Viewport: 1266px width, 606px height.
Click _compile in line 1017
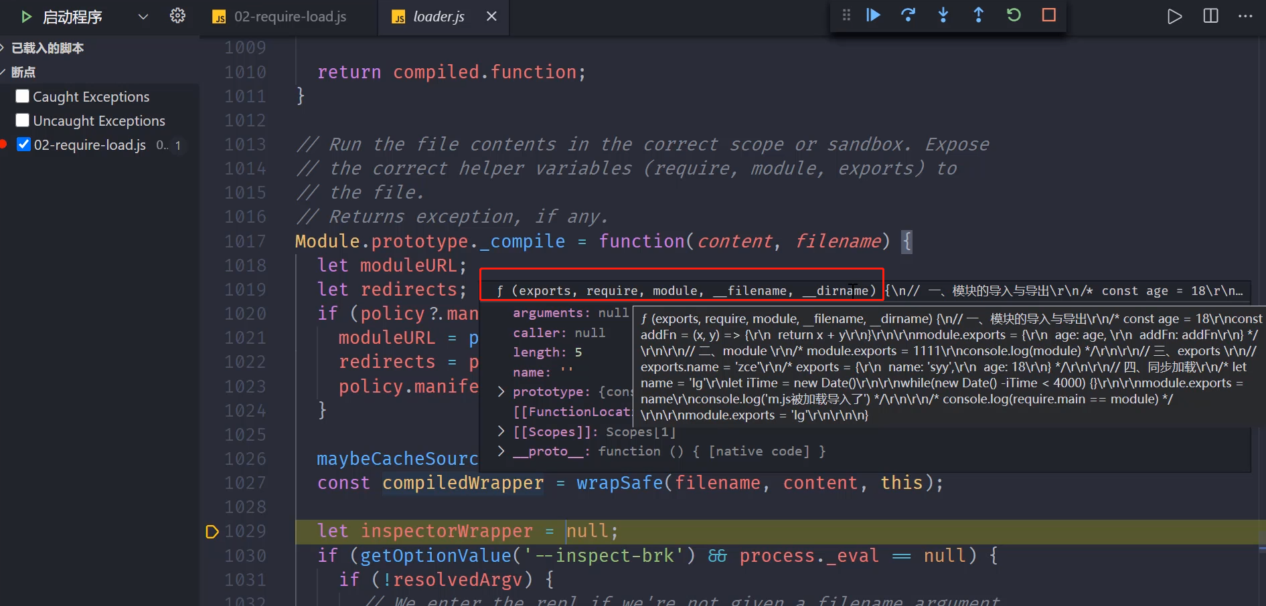tap(522, 241)
